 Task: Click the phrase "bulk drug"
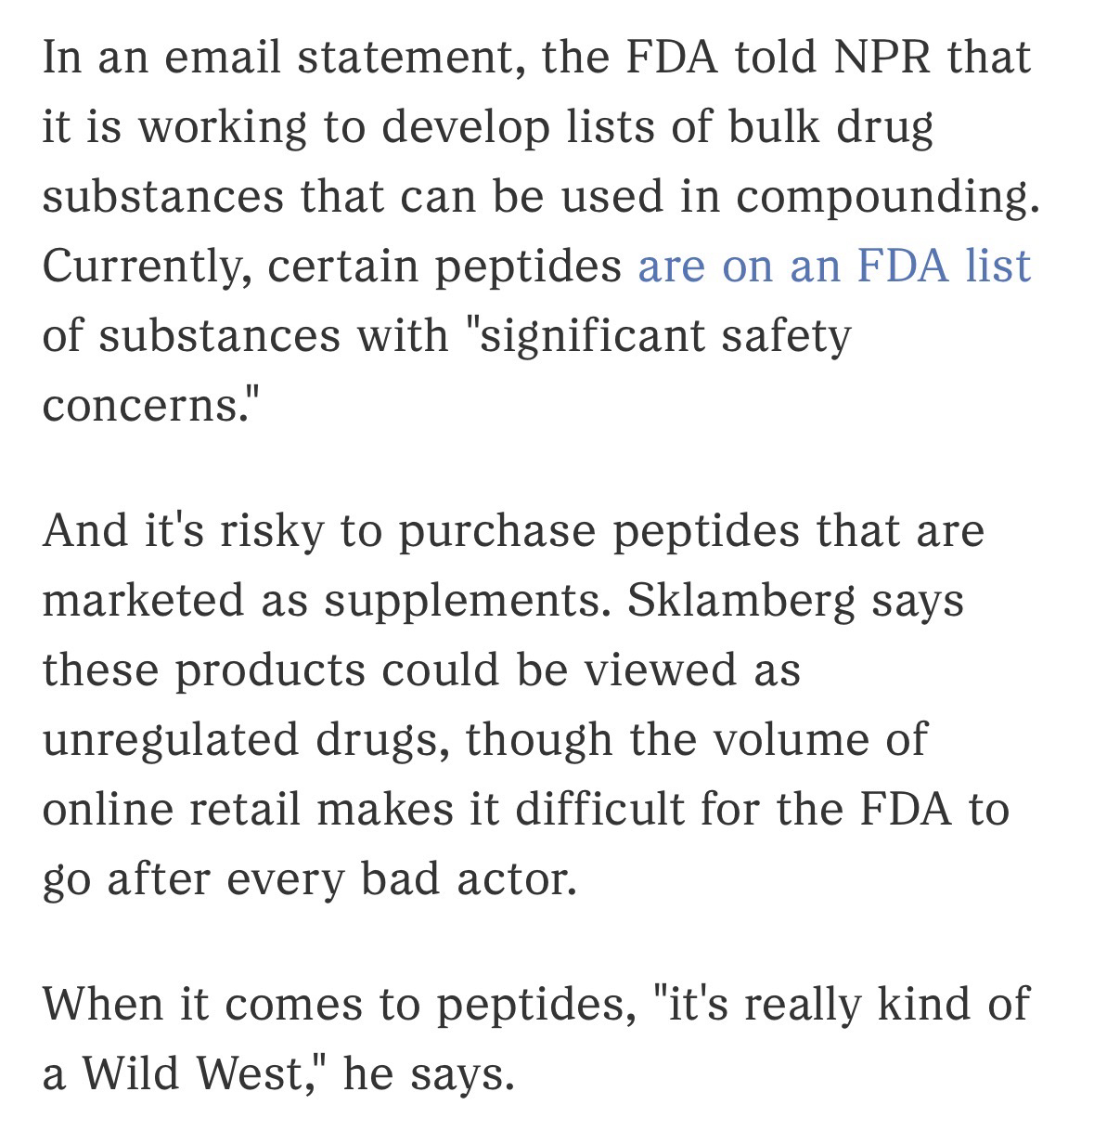[x=830, y=127]
